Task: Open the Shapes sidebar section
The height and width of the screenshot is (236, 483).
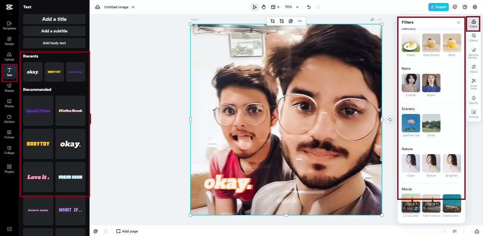Action: point(9,88)
